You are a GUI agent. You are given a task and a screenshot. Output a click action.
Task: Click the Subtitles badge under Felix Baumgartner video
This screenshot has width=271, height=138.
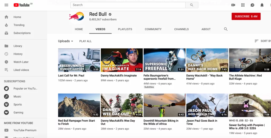(x=149, y=87)
